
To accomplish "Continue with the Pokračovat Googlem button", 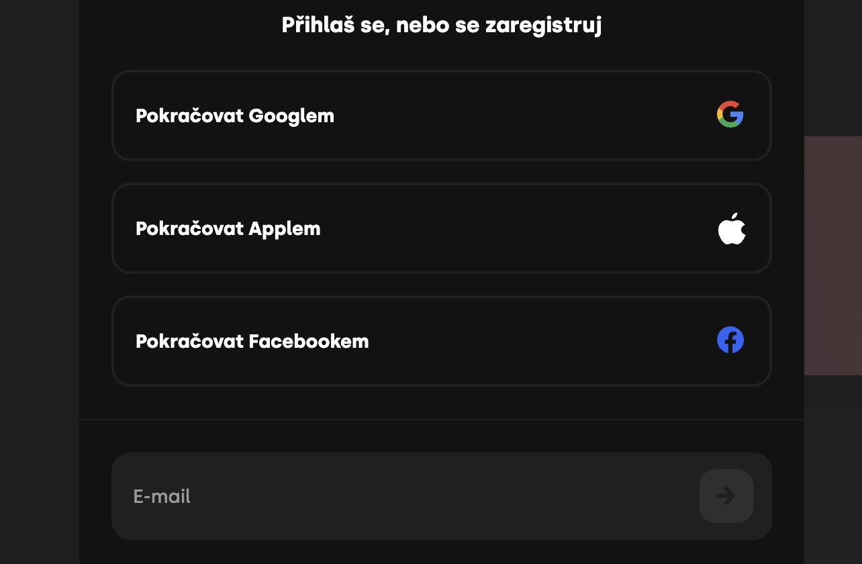I will [441, 115].
